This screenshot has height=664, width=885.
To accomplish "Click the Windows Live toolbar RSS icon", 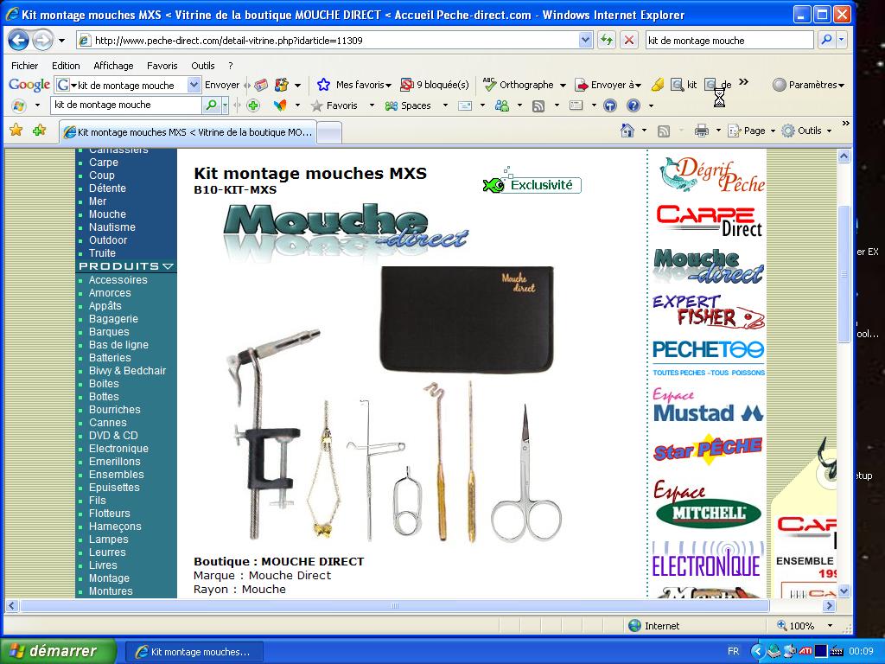I will [538, 105].
